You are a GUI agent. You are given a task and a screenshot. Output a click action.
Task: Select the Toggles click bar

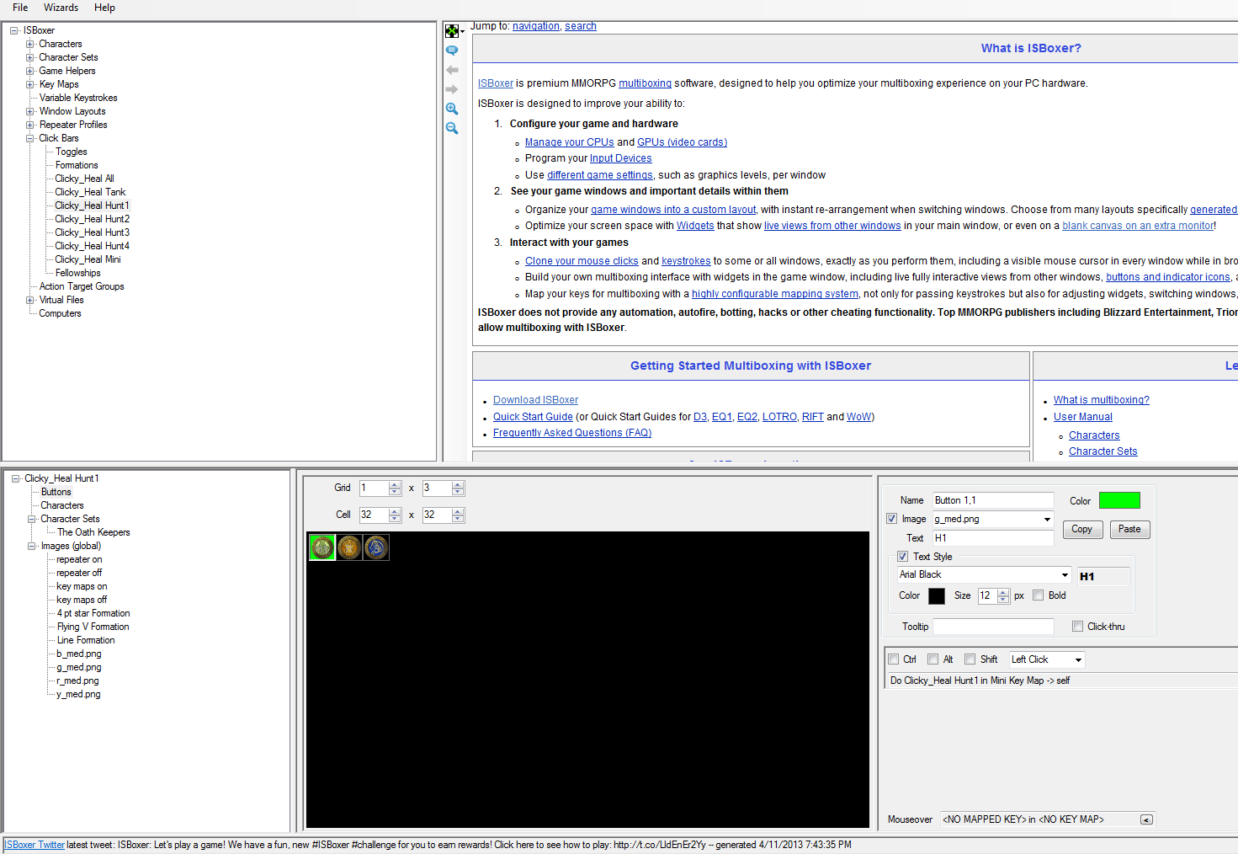72,152
